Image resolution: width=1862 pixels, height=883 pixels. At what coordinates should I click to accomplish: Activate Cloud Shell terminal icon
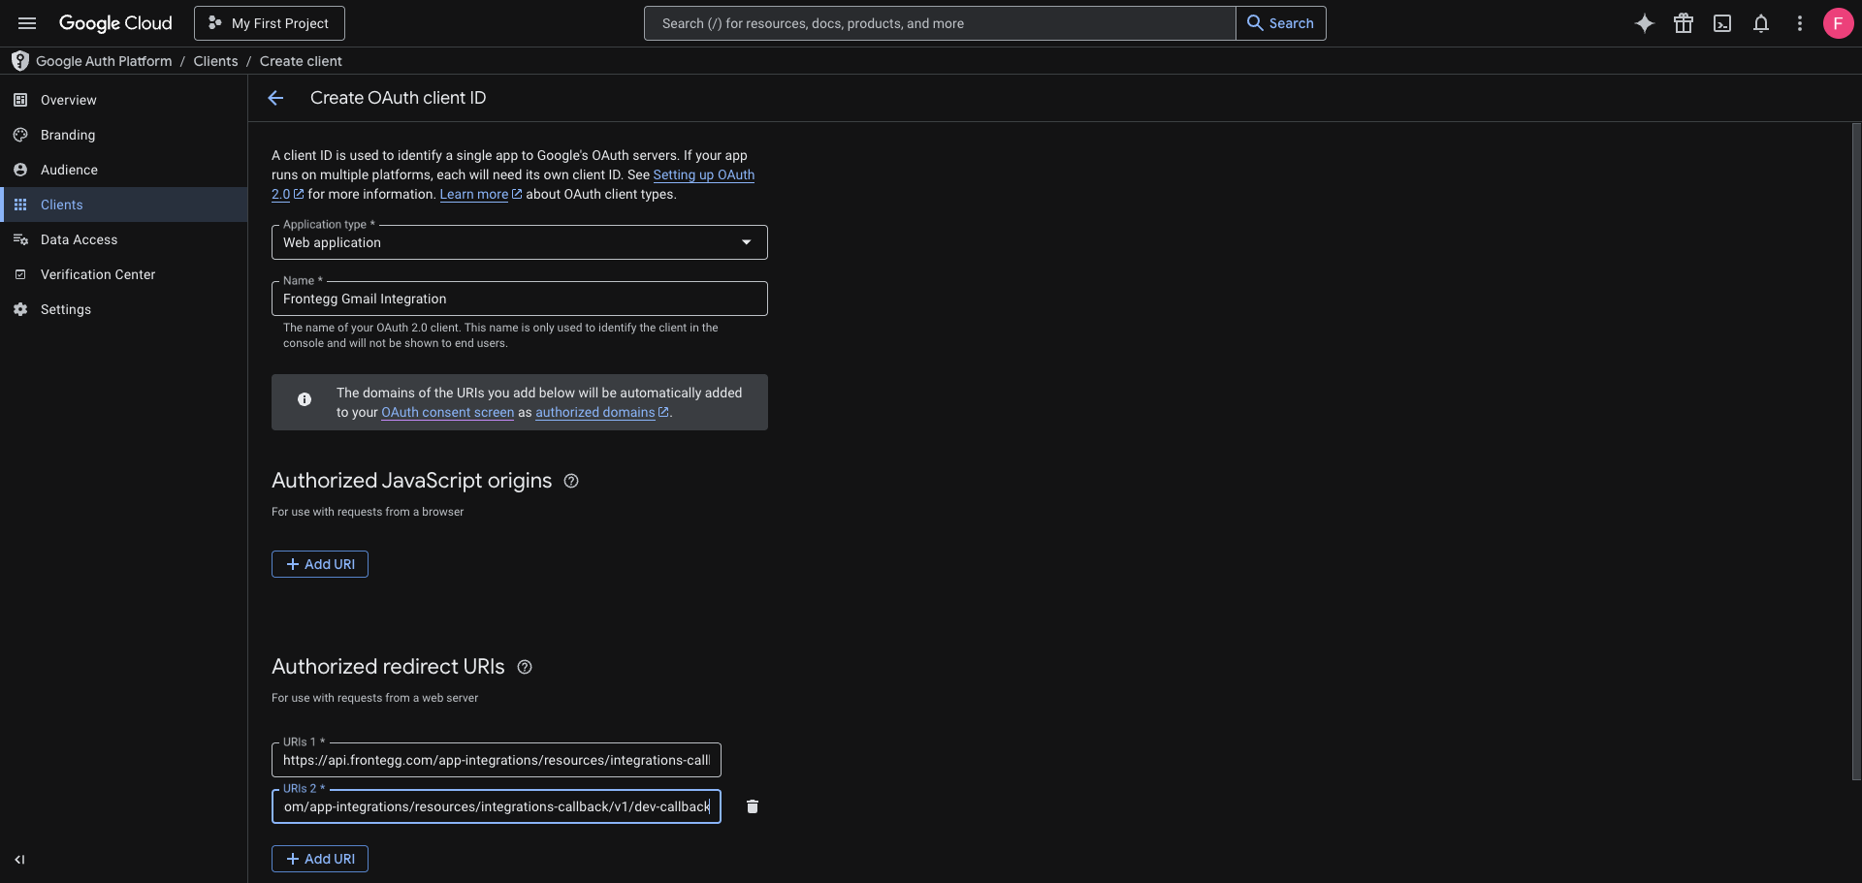[x=1722, y=23]
